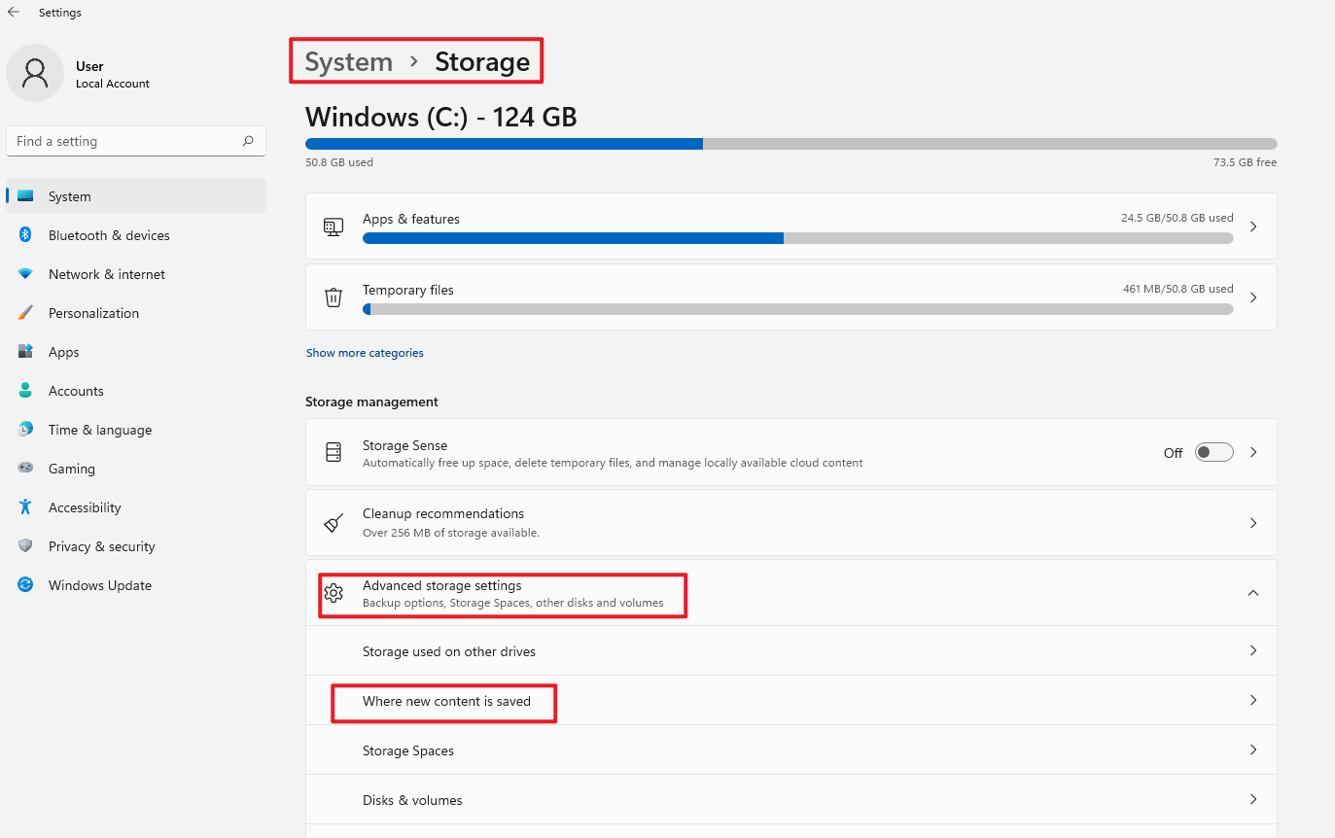Click the System monitor icon in sidebar
1335x838 pixels.
point(25,196)
